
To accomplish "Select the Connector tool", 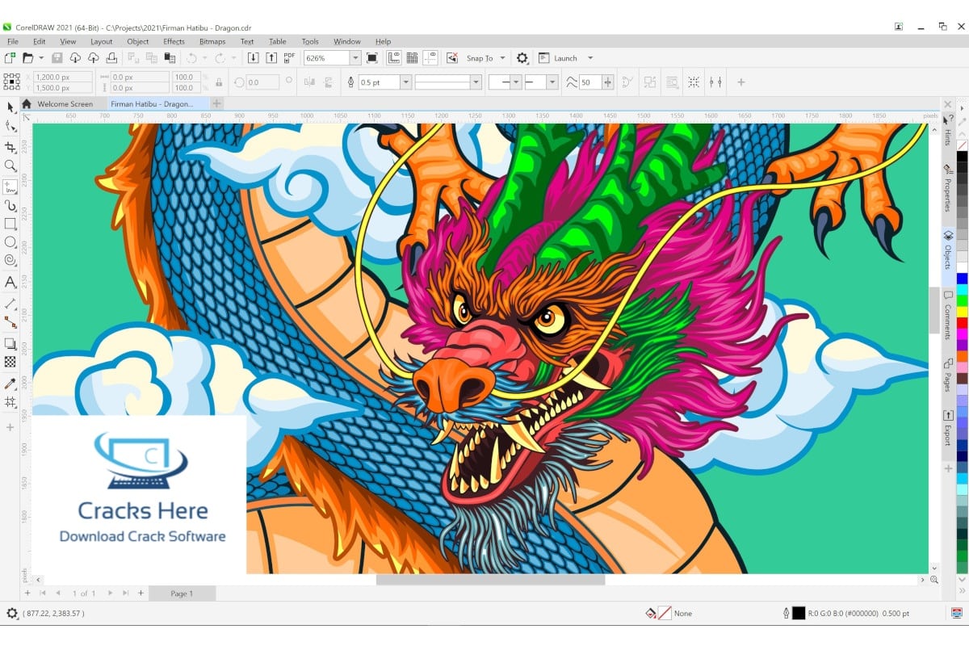I will [10, 322].
